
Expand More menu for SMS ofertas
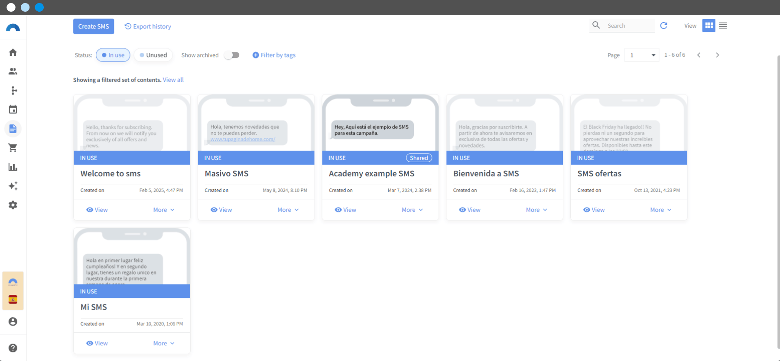(x=661, y=210)
